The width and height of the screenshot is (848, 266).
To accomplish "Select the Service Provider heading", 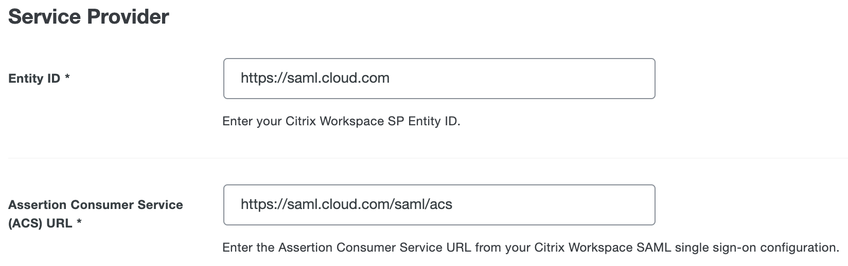I will click(x=89, y=17).
